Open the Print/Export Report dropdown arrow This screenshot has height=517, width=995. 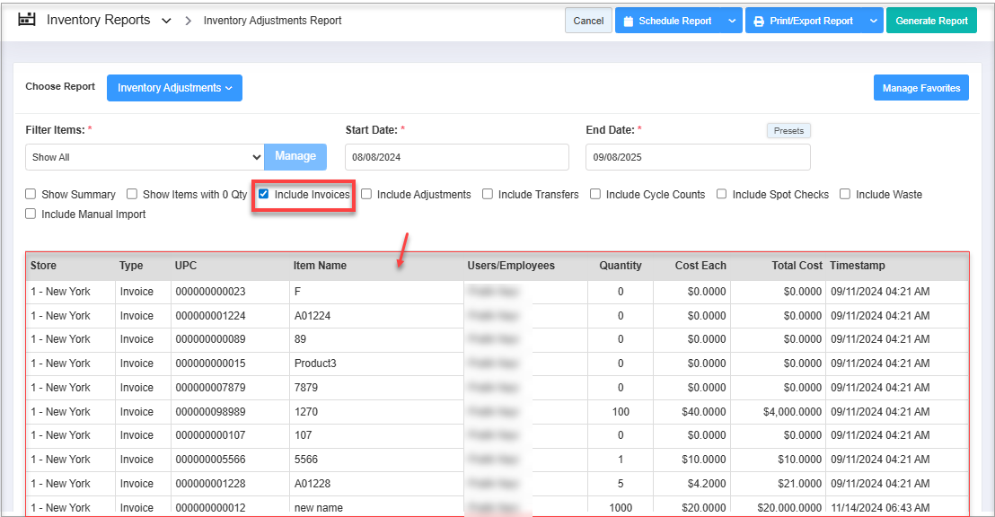pyautogui.click(x=873, y=21)
